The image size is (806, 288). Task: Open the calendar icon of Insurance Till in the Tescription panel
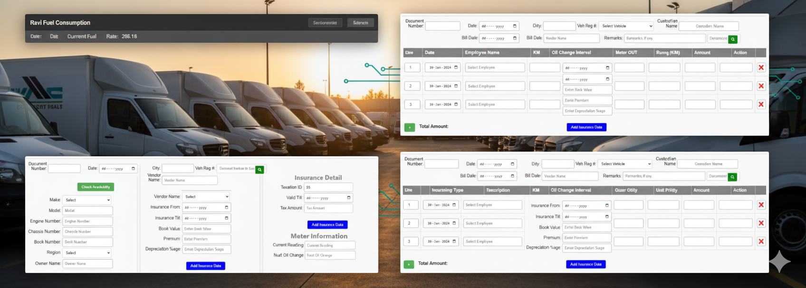point(607,216)
